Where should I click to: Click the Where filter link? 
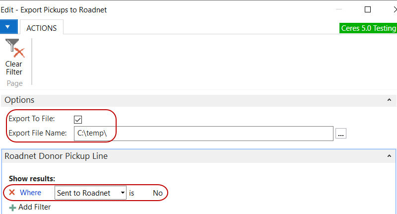coord(30,193)
